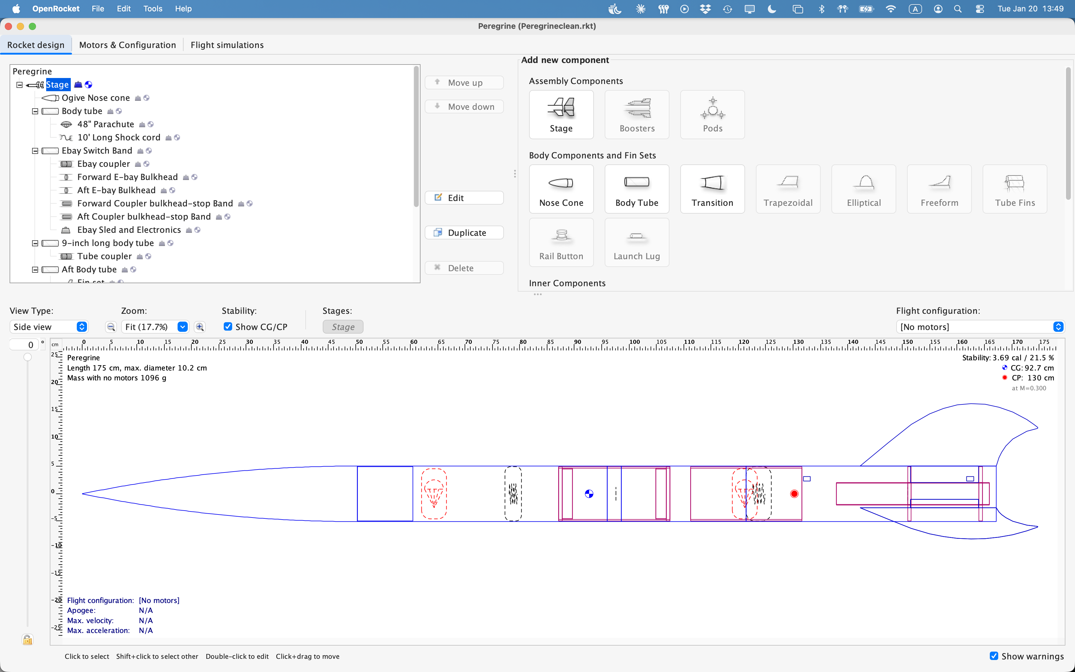Click the red CP marker on rocket
The image size is (1075, 672).
coord(794,494)
